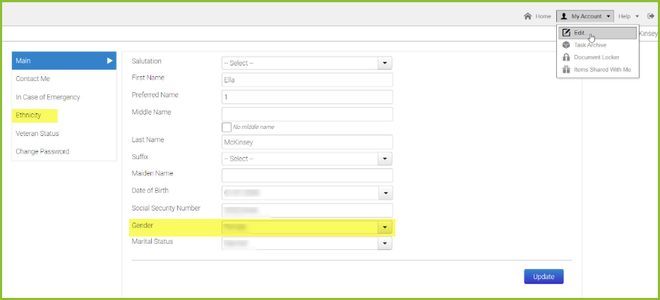
Task: Click the Last Name field
Action: [x=307, y=142]
